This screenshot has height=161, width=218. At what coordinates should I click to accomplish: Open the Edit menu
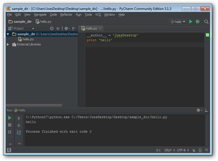[18, 14]
